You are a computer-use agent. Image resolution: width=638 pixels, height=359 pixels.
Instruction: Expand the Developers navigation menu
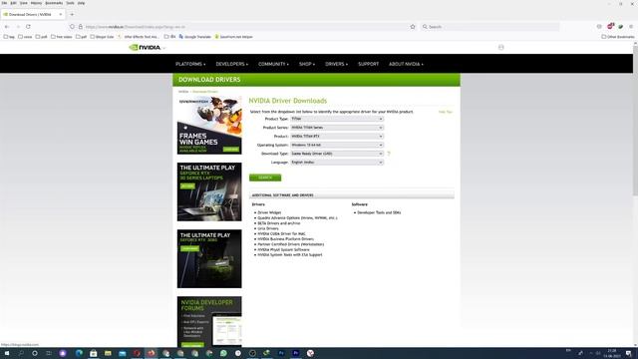coord(231,64)
